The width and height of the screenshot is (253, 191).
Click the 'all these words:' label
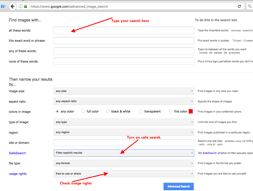click(20, 30)
